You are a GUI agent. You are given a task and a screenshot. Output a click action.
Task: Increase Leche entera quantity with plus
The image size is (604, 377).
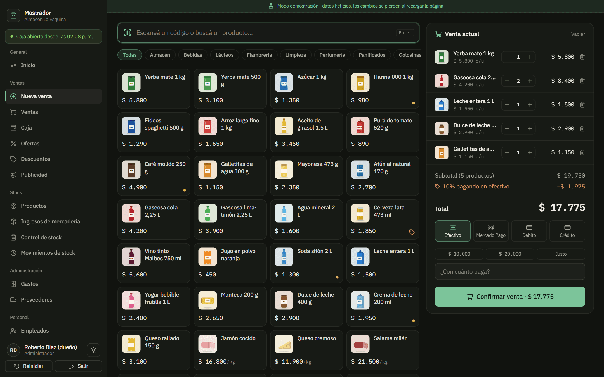pos(530,105)
